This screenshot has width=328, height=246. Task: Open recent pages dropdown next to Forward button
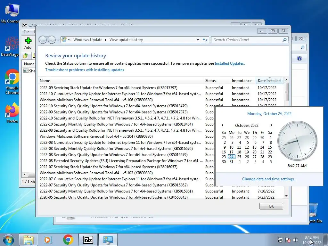(x=58, y=40)
